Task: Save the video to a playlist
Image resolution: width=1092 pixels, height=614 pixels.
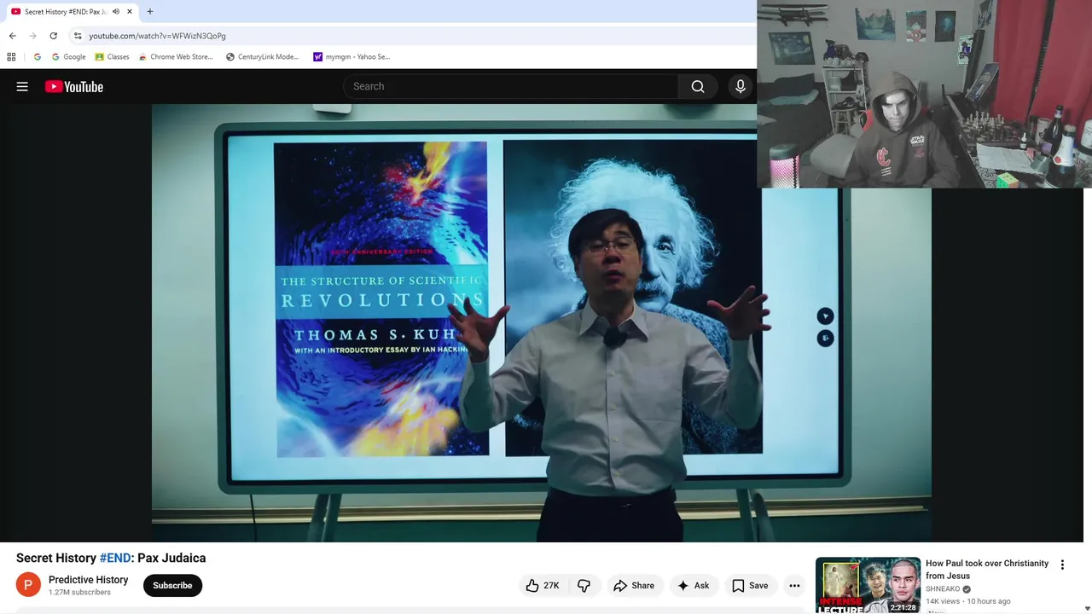Action: (x=750, y=586)
